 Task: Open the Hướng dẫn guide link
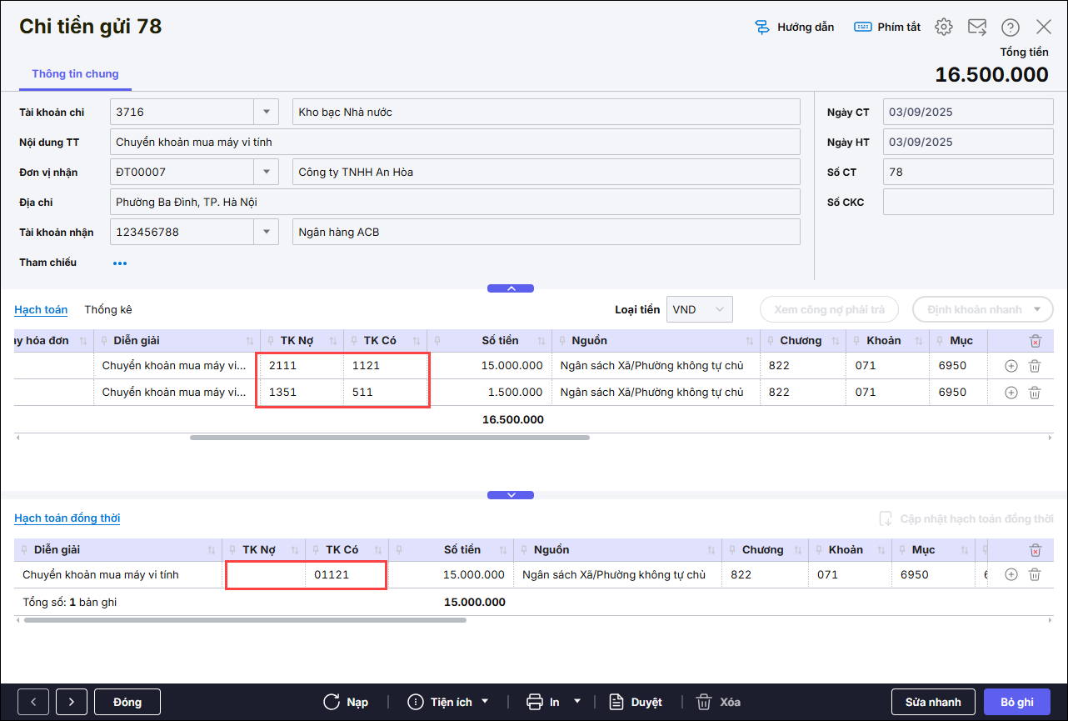[x=794, y=28]
